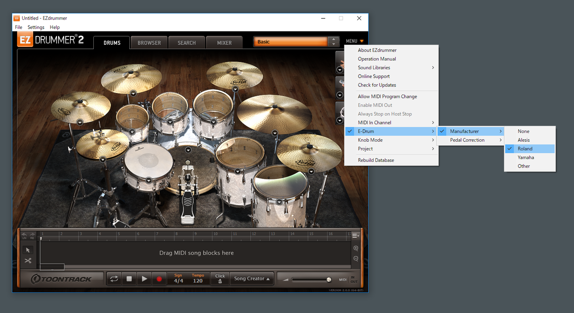Click Check for Updates
The image size is (574, 313).
[377, 85]
